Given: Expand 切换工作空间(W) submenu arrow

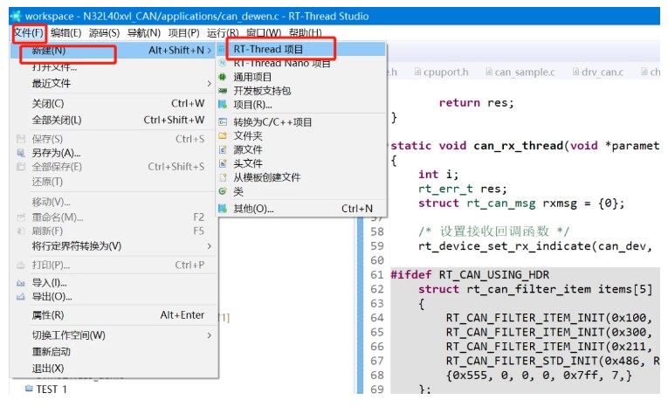Looking at the screenshot, I should pos(210,335).
